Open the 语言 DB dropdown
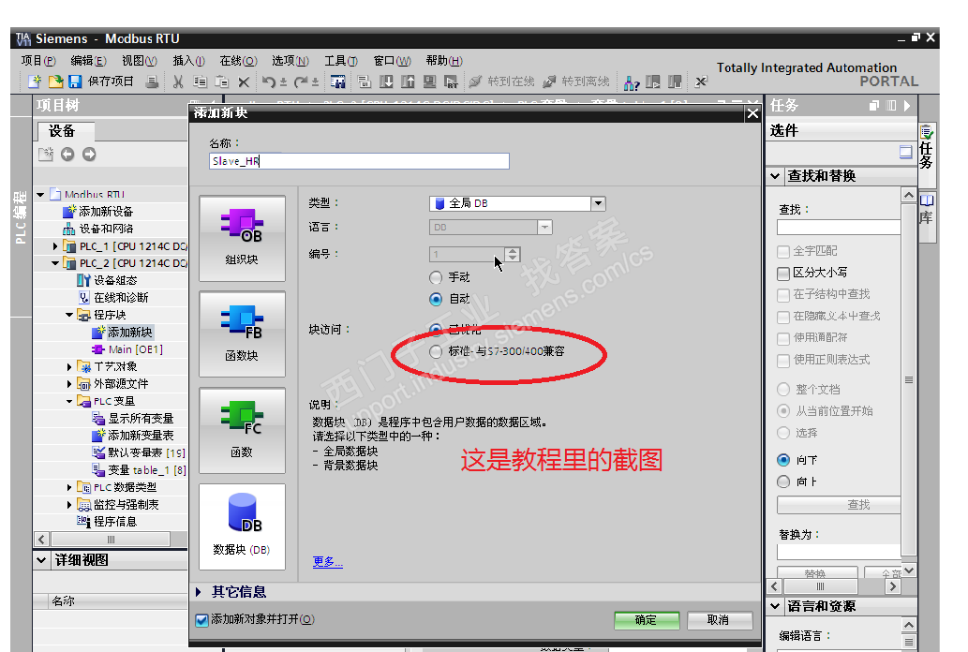The width and height of the screenshot is (968, 652). click(x=544, y=228)
